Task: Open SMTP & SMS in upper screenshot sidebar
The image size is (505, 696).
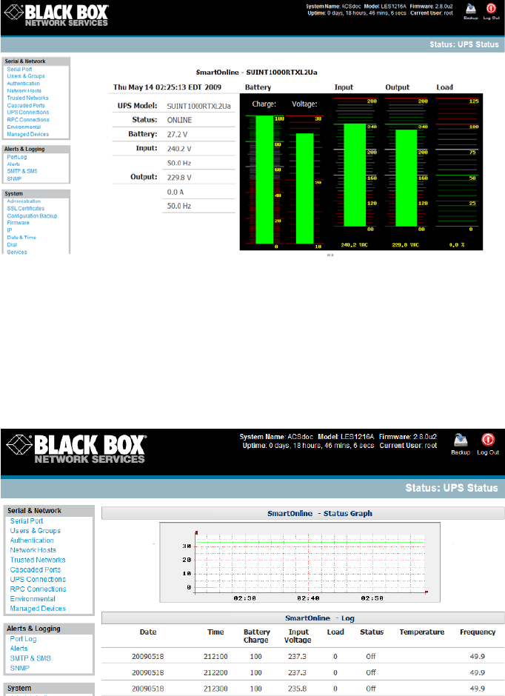Action: coord(22,171)
